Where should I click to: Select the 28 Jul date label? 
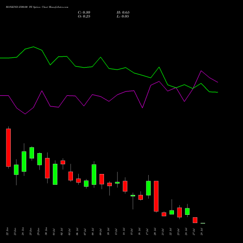(202, 231)
